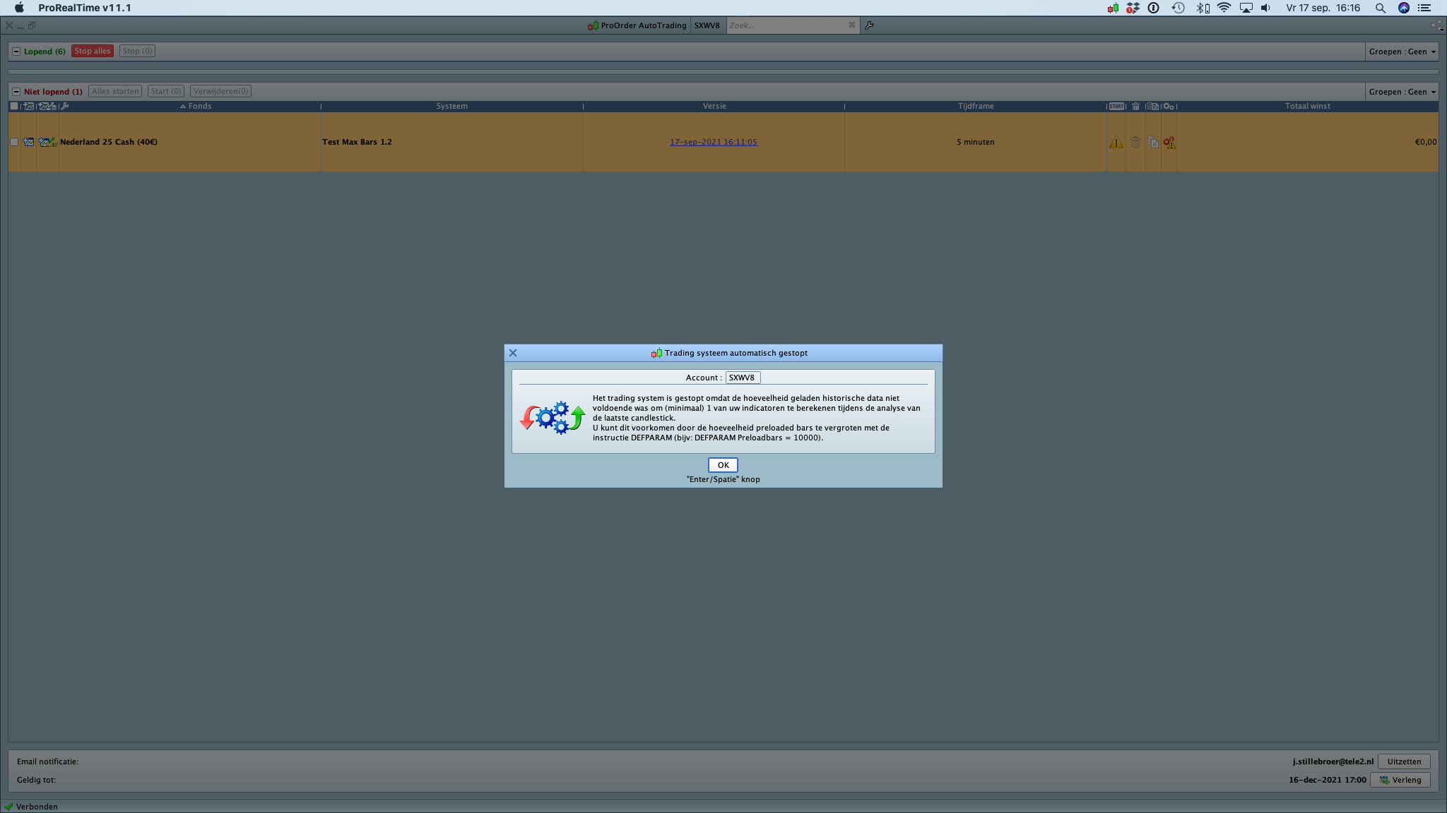This screenshot has height=813, width=1447.
Task: Open the macOS Spotlight search icon
Action: pos(1380,8)
